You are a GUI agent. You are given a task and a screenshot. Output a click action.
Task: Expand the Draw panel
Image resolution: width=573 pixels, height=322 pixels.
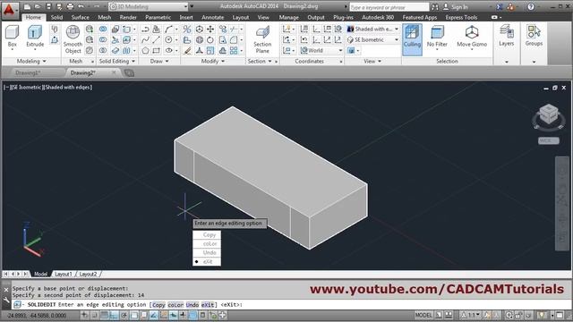[x=159, y=61]
